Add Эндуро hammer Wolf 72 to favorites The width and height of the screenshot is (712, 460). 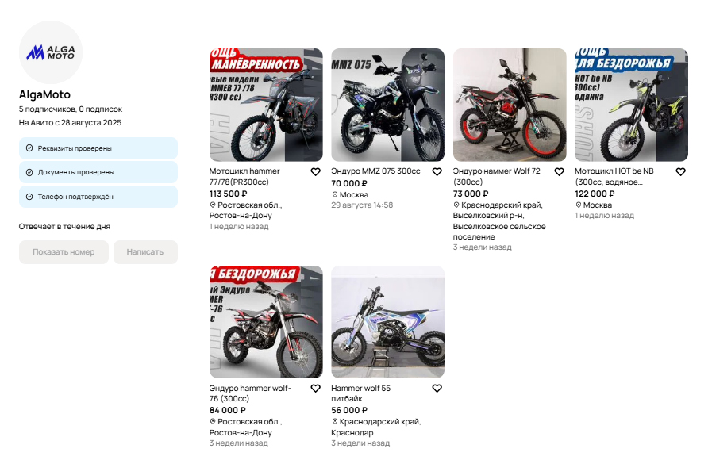click(559, 172)
